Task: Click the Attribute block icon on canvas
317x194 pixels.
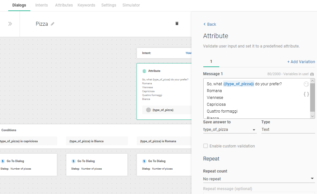Action: (x=144, y=71)
